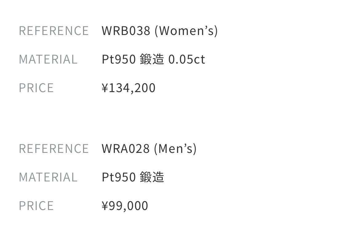Click the ¥99,000 price digits
This screenshot has height=237, width=346.
tap(129, 206)
